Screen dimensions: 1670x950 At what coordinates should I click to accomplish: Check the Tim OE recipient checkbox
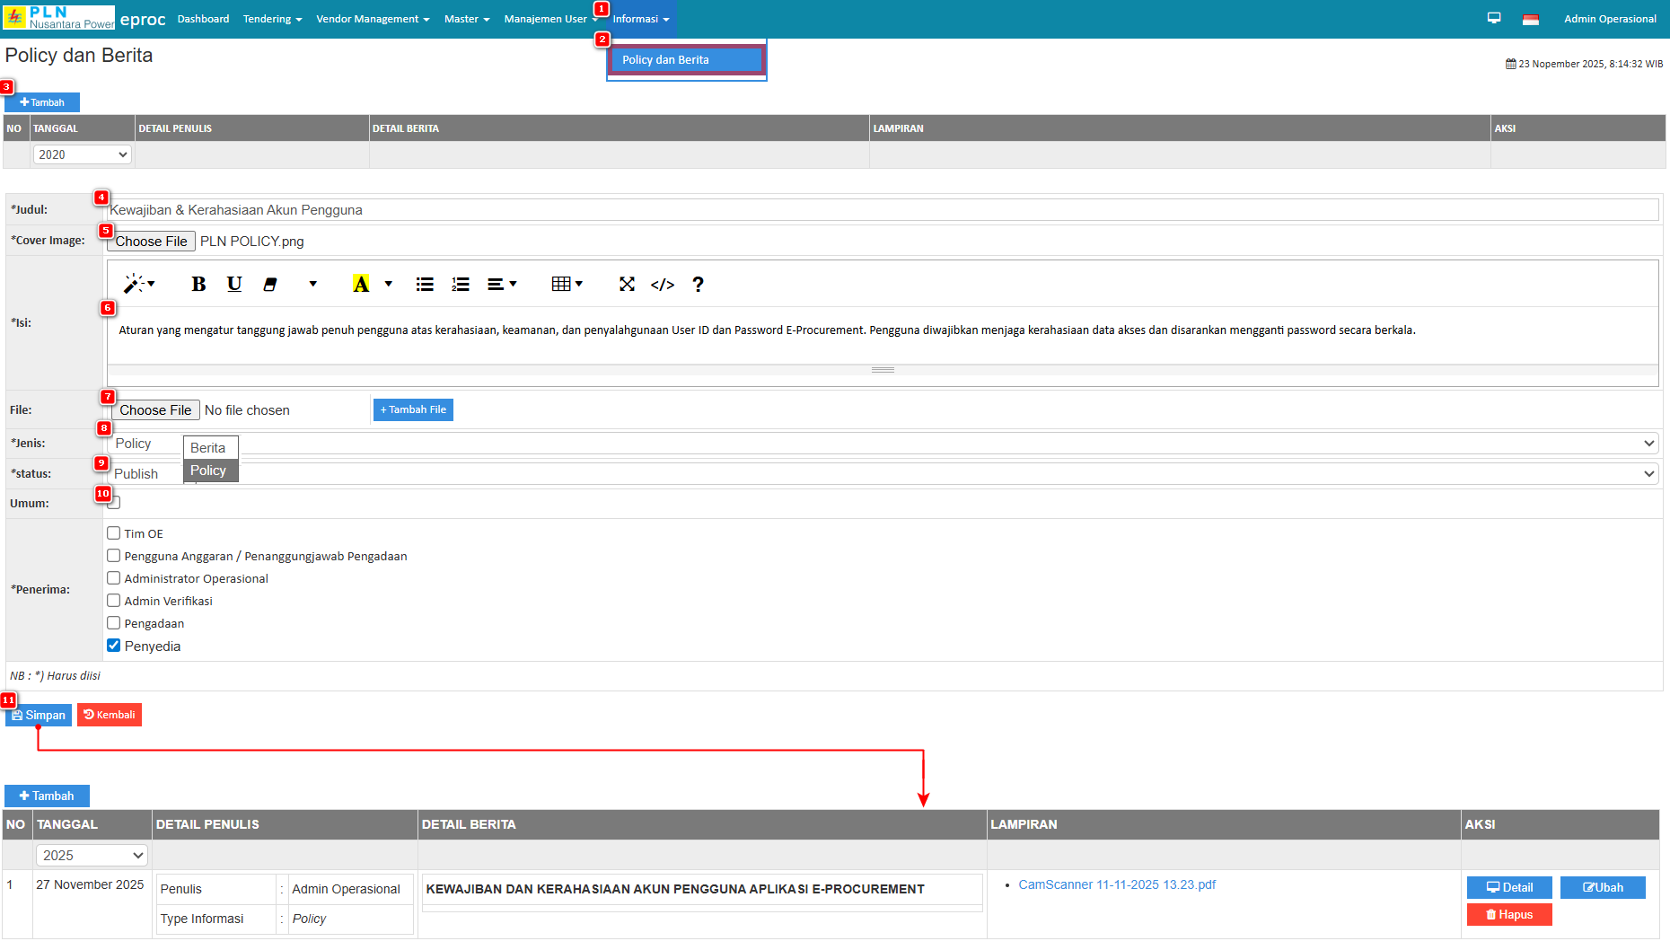tap(114, 533)
